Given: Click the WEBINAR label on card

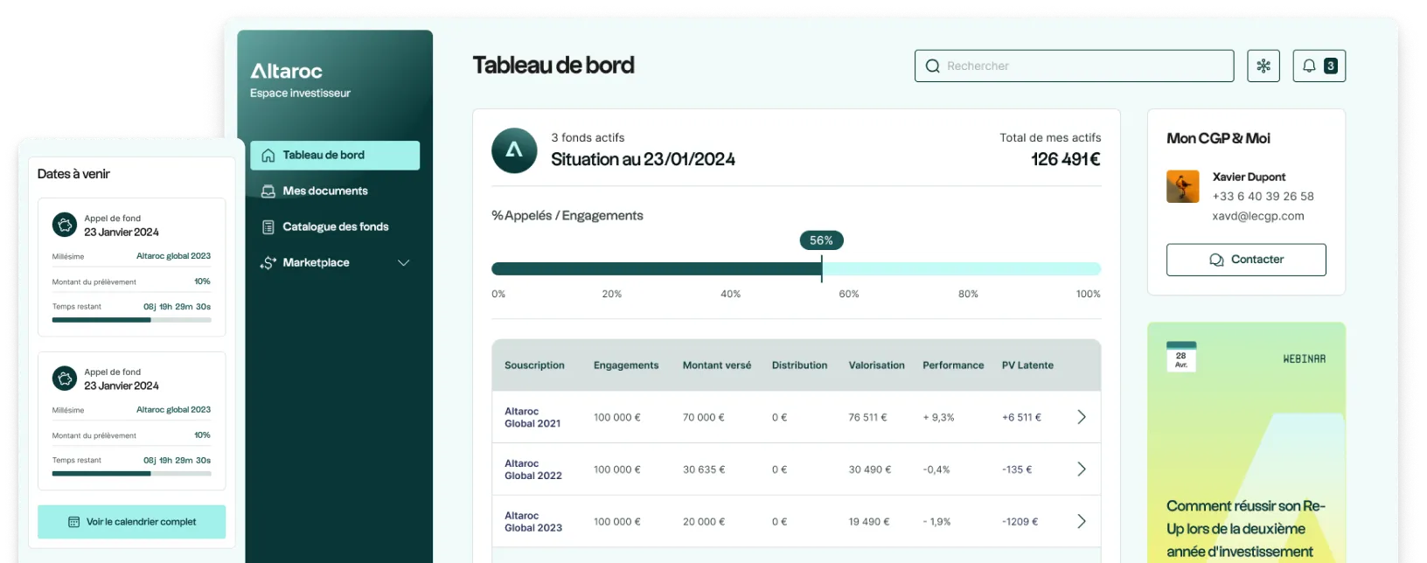Looking at the screenshot, I should pos(1304,359).
